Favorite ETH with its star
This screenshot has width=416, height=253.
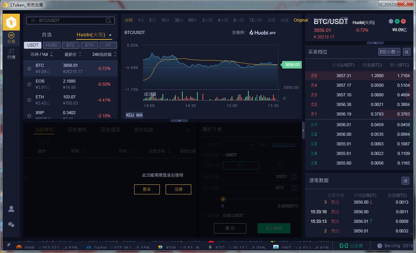pos(29,100)
